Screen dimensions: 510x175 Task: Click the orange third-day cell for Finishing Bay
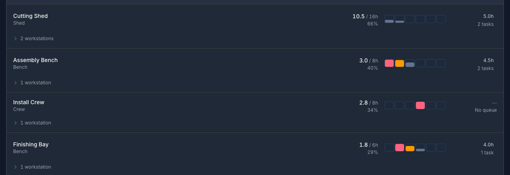410,148
